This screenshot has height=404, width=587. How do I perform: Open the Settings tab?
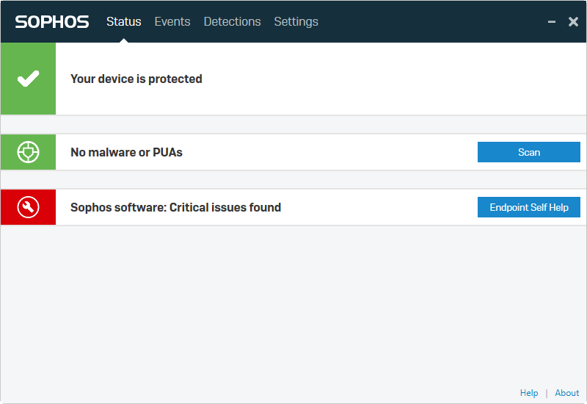[x=296, y=21]
